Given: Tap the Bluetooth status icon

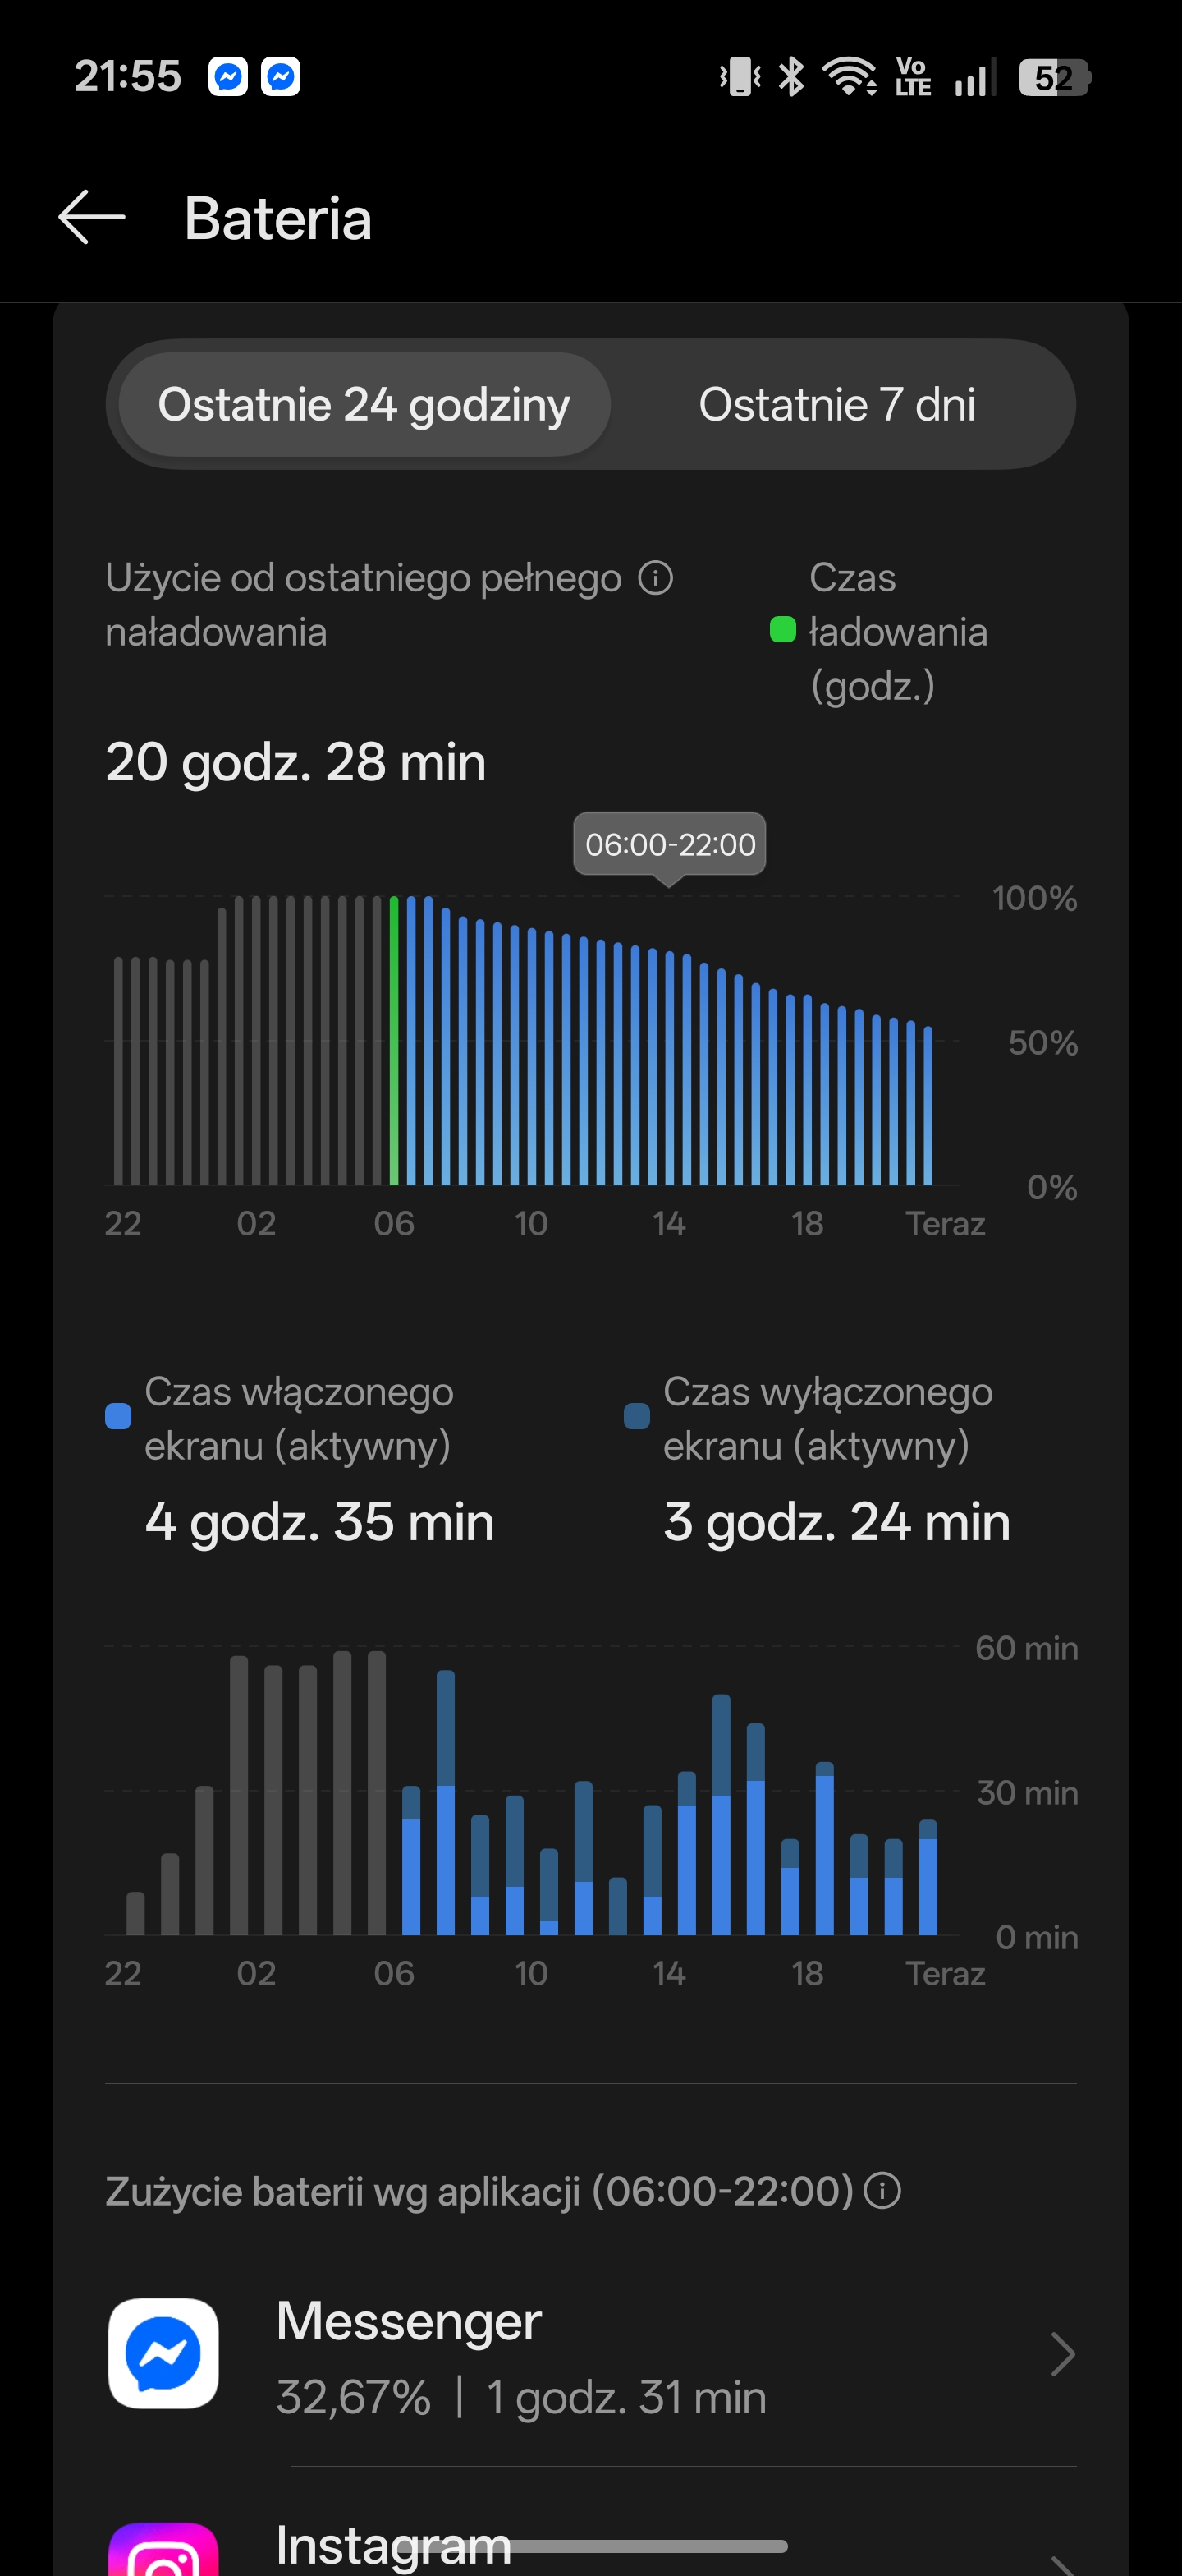Looking at the screenshot, I should pos(791,77).
